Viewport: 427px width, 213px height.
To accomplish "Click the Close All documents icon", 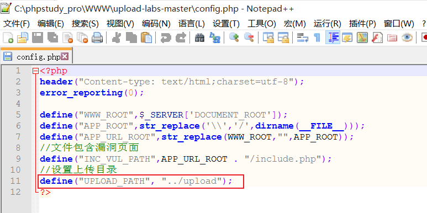I will click(x=82, y=38).
